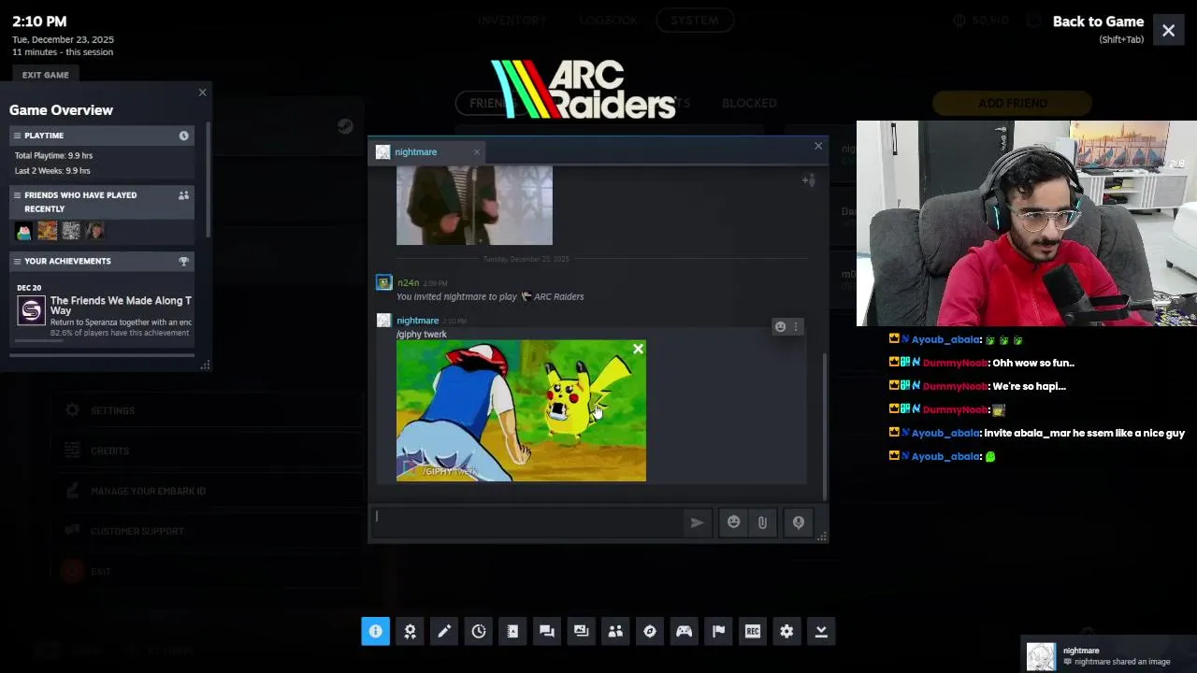Open the Pikachu giphy image

(x=521, y=410)
